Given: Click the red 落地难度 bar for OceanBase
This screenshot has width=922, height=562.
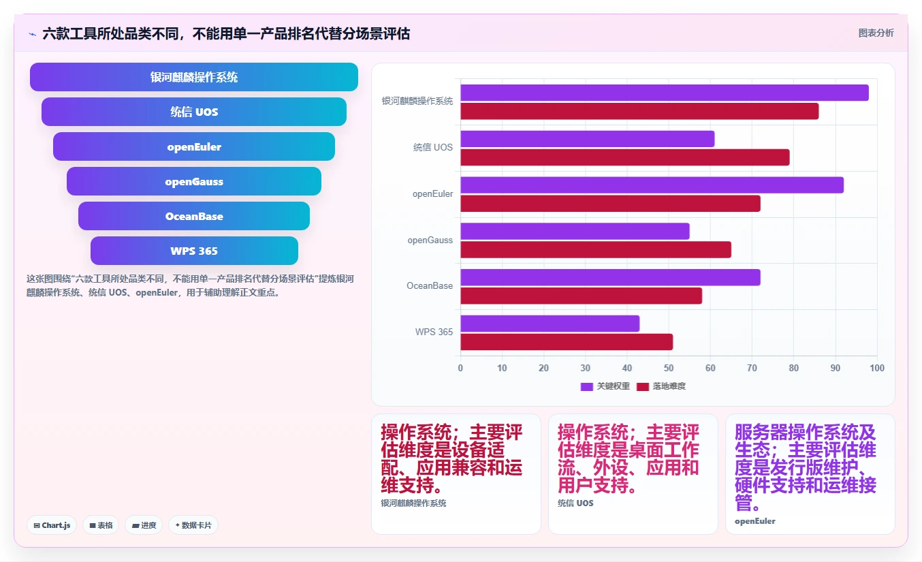Looking at the screenshot, I should coord(581,296).
